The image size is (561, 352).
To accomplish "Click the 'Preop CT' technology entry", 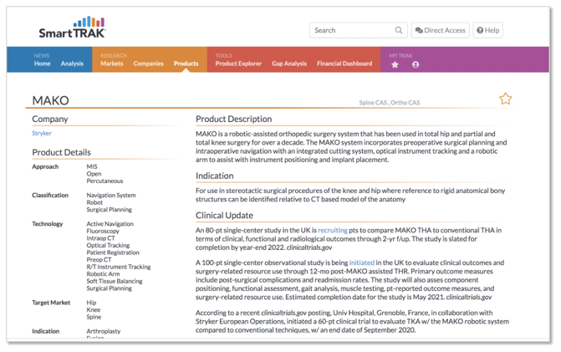I will click(x=99, y=260).
